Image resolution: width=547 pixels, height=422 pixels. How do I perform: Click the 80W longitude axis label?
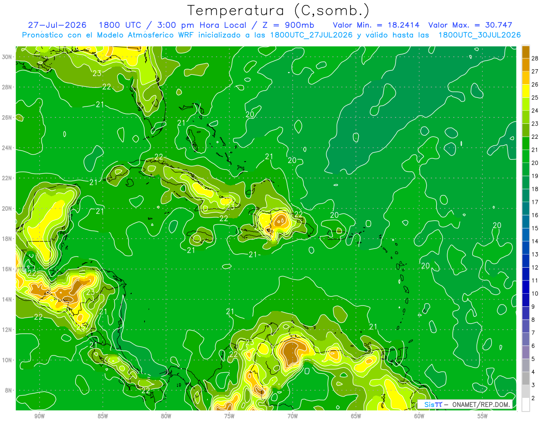(x=166, y=416)
